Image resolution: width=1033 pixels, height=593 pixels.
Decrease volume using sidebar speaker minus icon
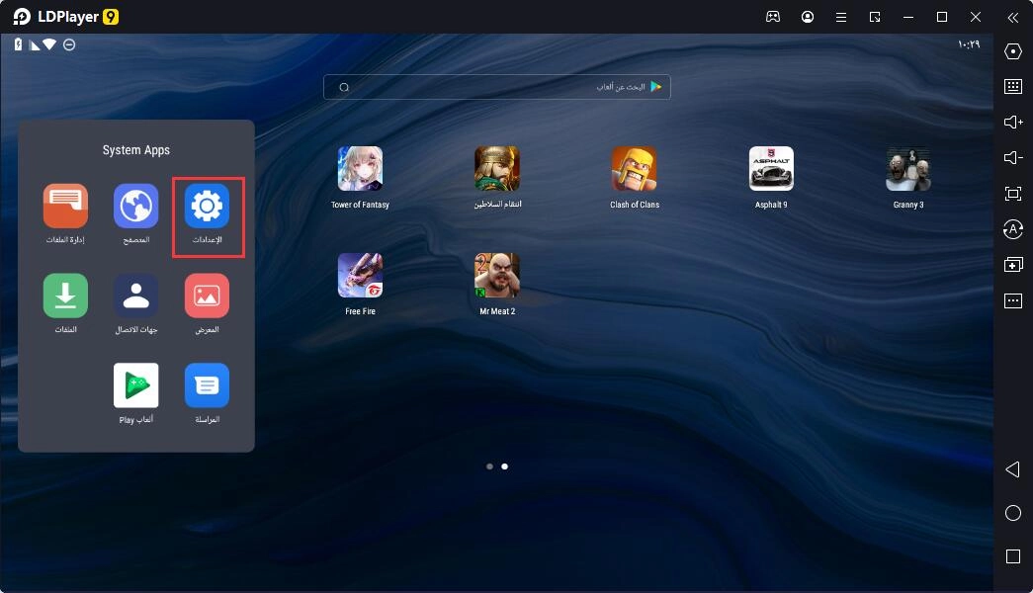(x=1013, y=157)
